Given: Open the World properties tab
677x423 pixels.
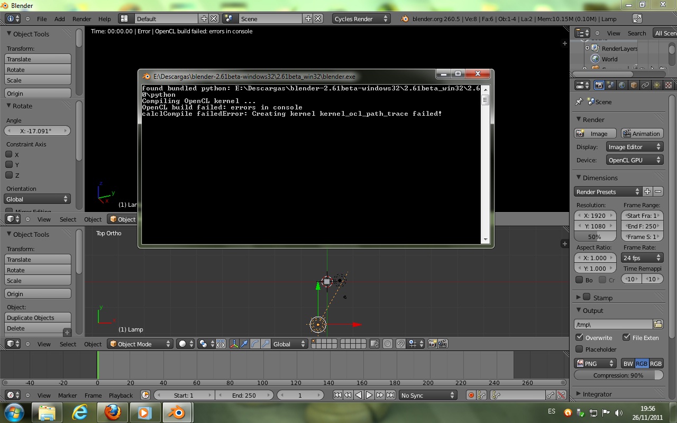Looking at the screenshot, I should pos(623,85).
